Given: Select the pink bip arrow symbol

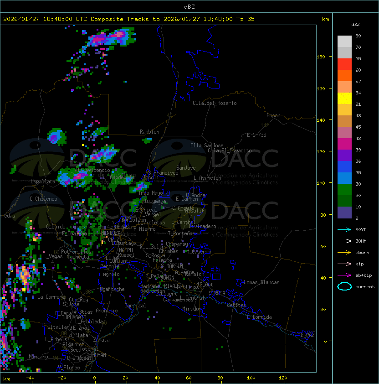Looking at the screenshot, I should (344, 264).
